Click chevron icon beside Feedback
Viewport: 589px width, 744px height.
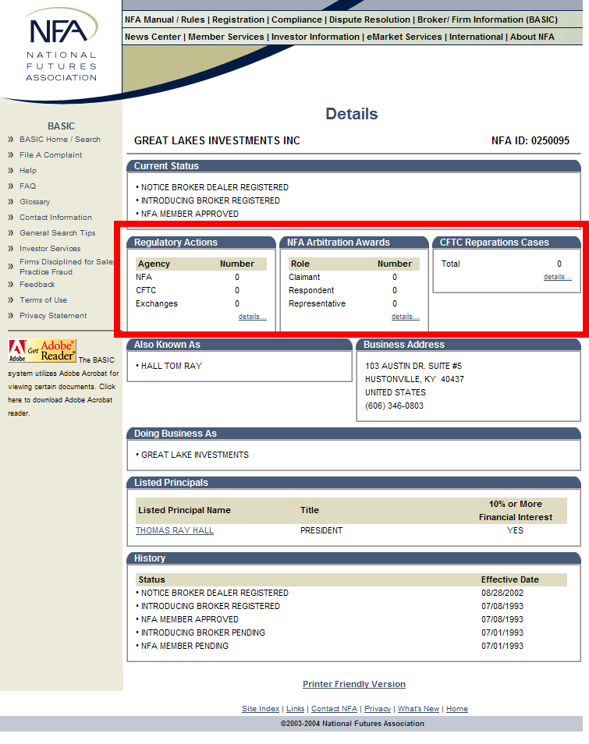[x=10, y=285]
